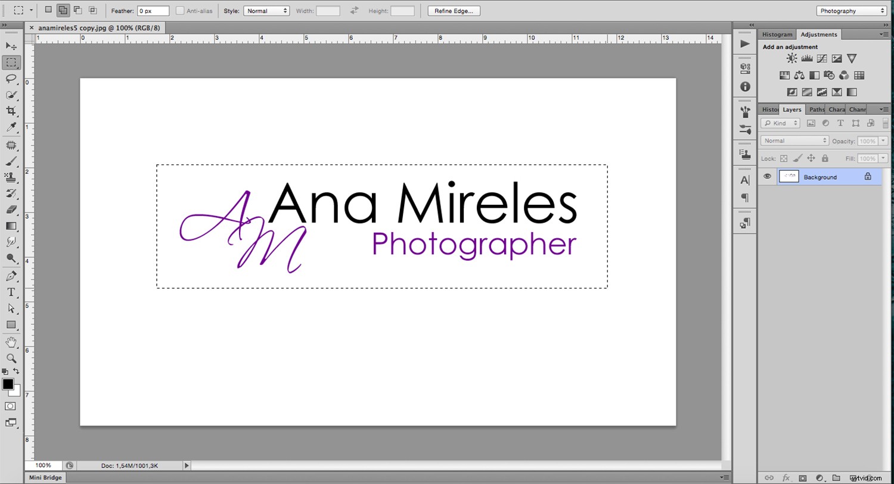Select the Zoom tool
Screen dimensions: 894x484
[11, 358]
